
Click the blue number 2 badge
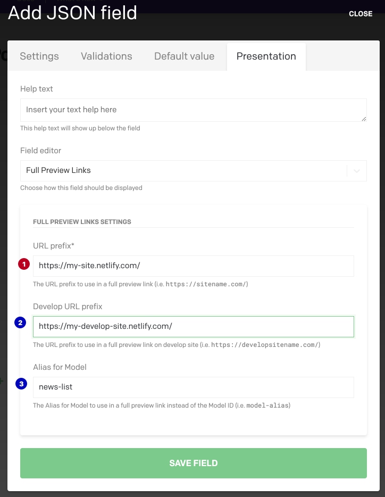[21, 322]
